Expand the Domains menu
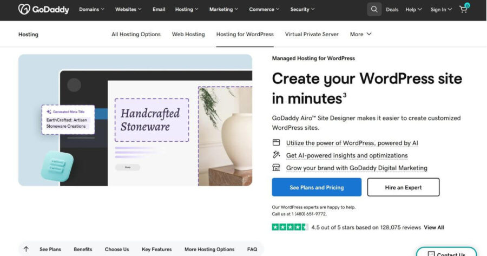This screenshot has width=487, height=256. pyautogui.click(x=91, y=9)
